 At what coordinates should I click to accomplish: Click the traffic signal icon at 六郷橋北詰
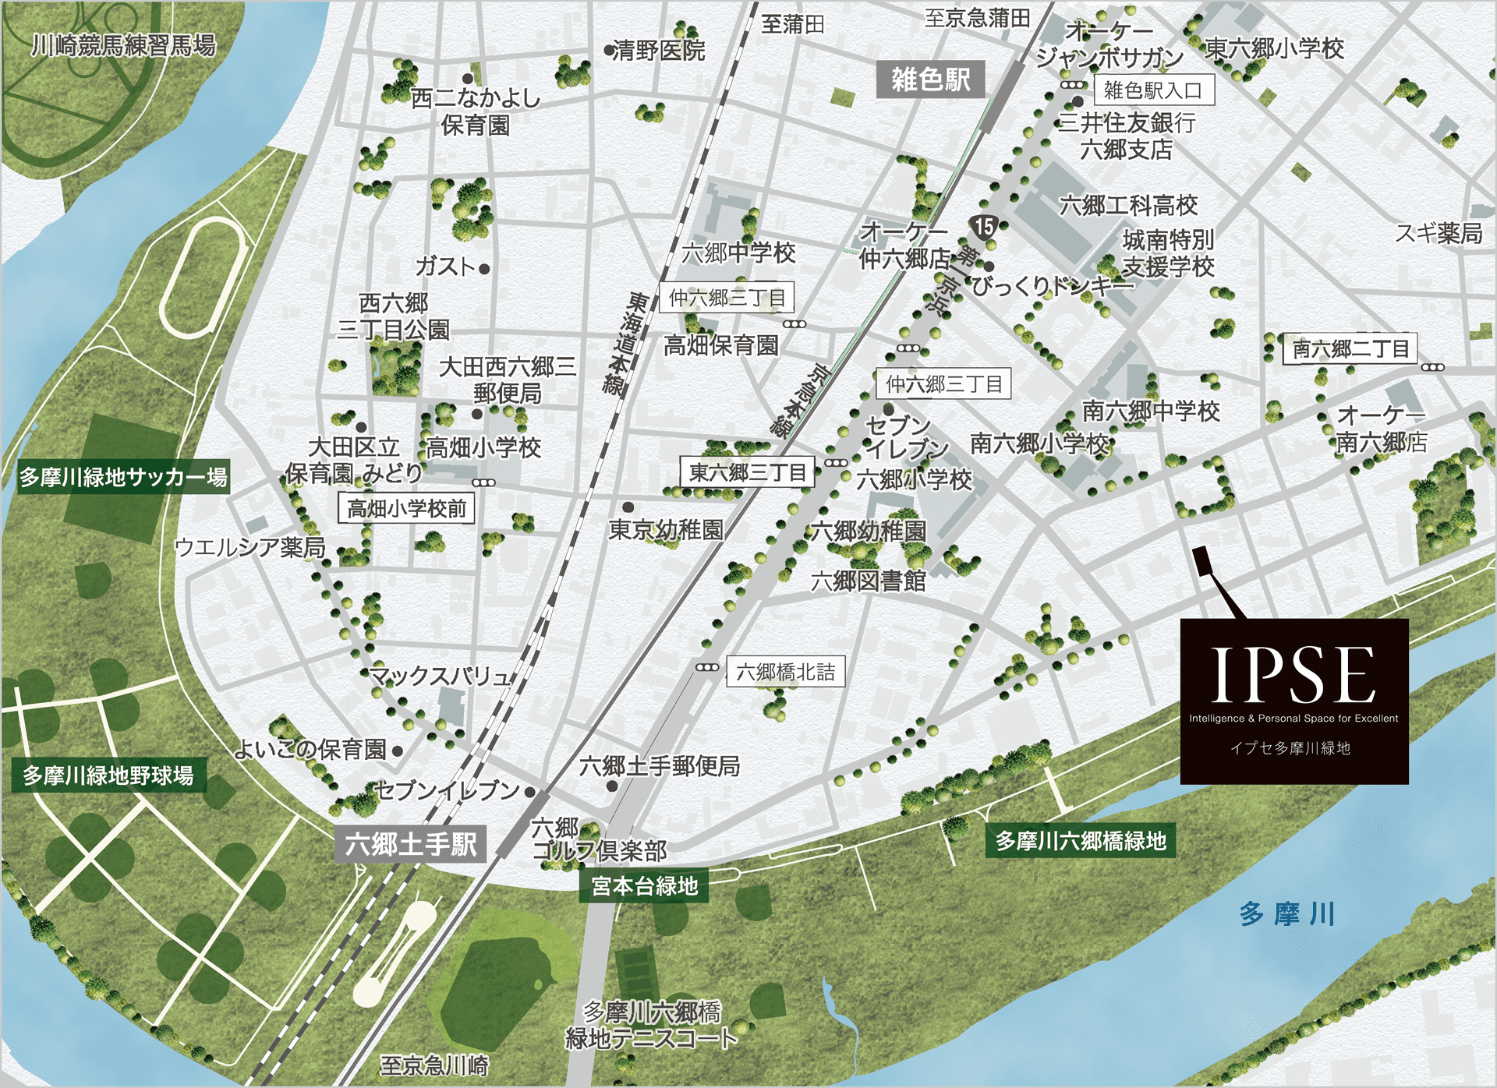click(707, 668)
